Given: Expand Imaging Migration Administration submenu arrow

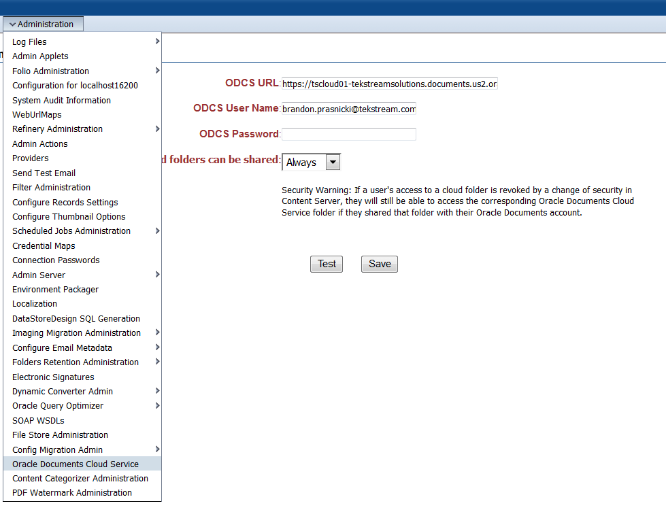Looking at the screenshot, I should pos(157,332).
